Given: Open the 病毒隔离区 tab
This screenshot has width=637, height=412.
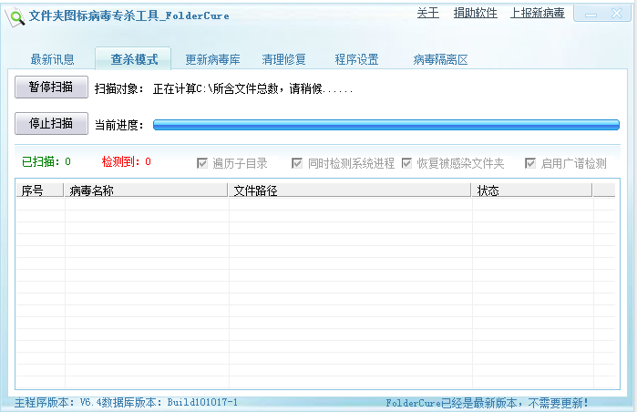Looking at the screenshot, I should point(440,59).
